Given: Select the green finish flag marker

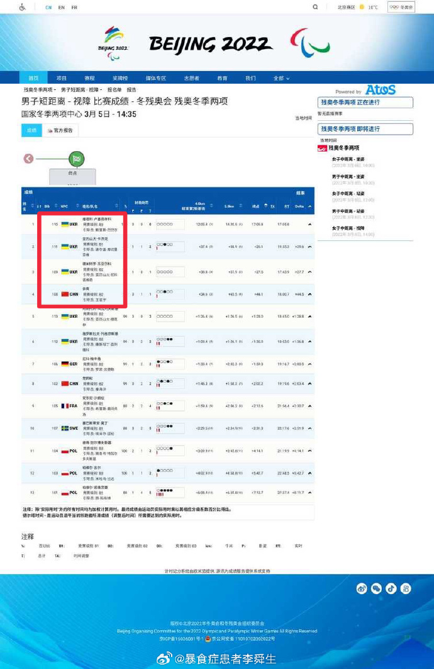Looking at the screenshot, I should [77, 159].
